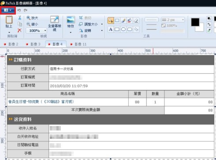Screen dimensions: 216x160
Task: Click the 商品名稱 column header
Action: pyautogui.click(x=67, y=94)
